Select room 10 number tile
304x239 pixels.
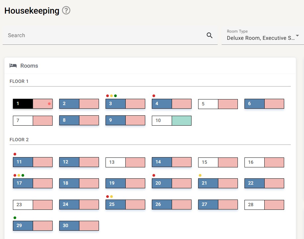(162, 120)
